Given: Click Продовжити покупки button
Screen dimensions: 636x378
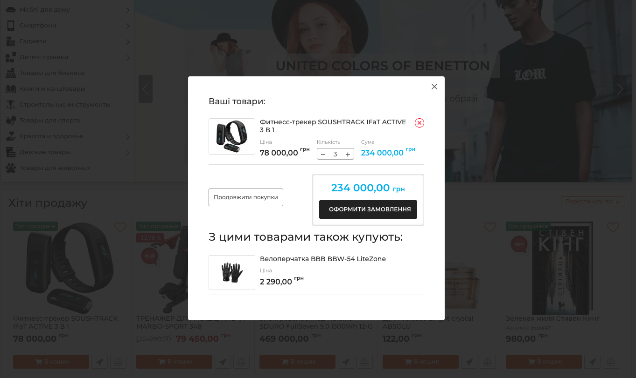Looking at the screenshot, I should pyautogui.click(x=246, y=197).
